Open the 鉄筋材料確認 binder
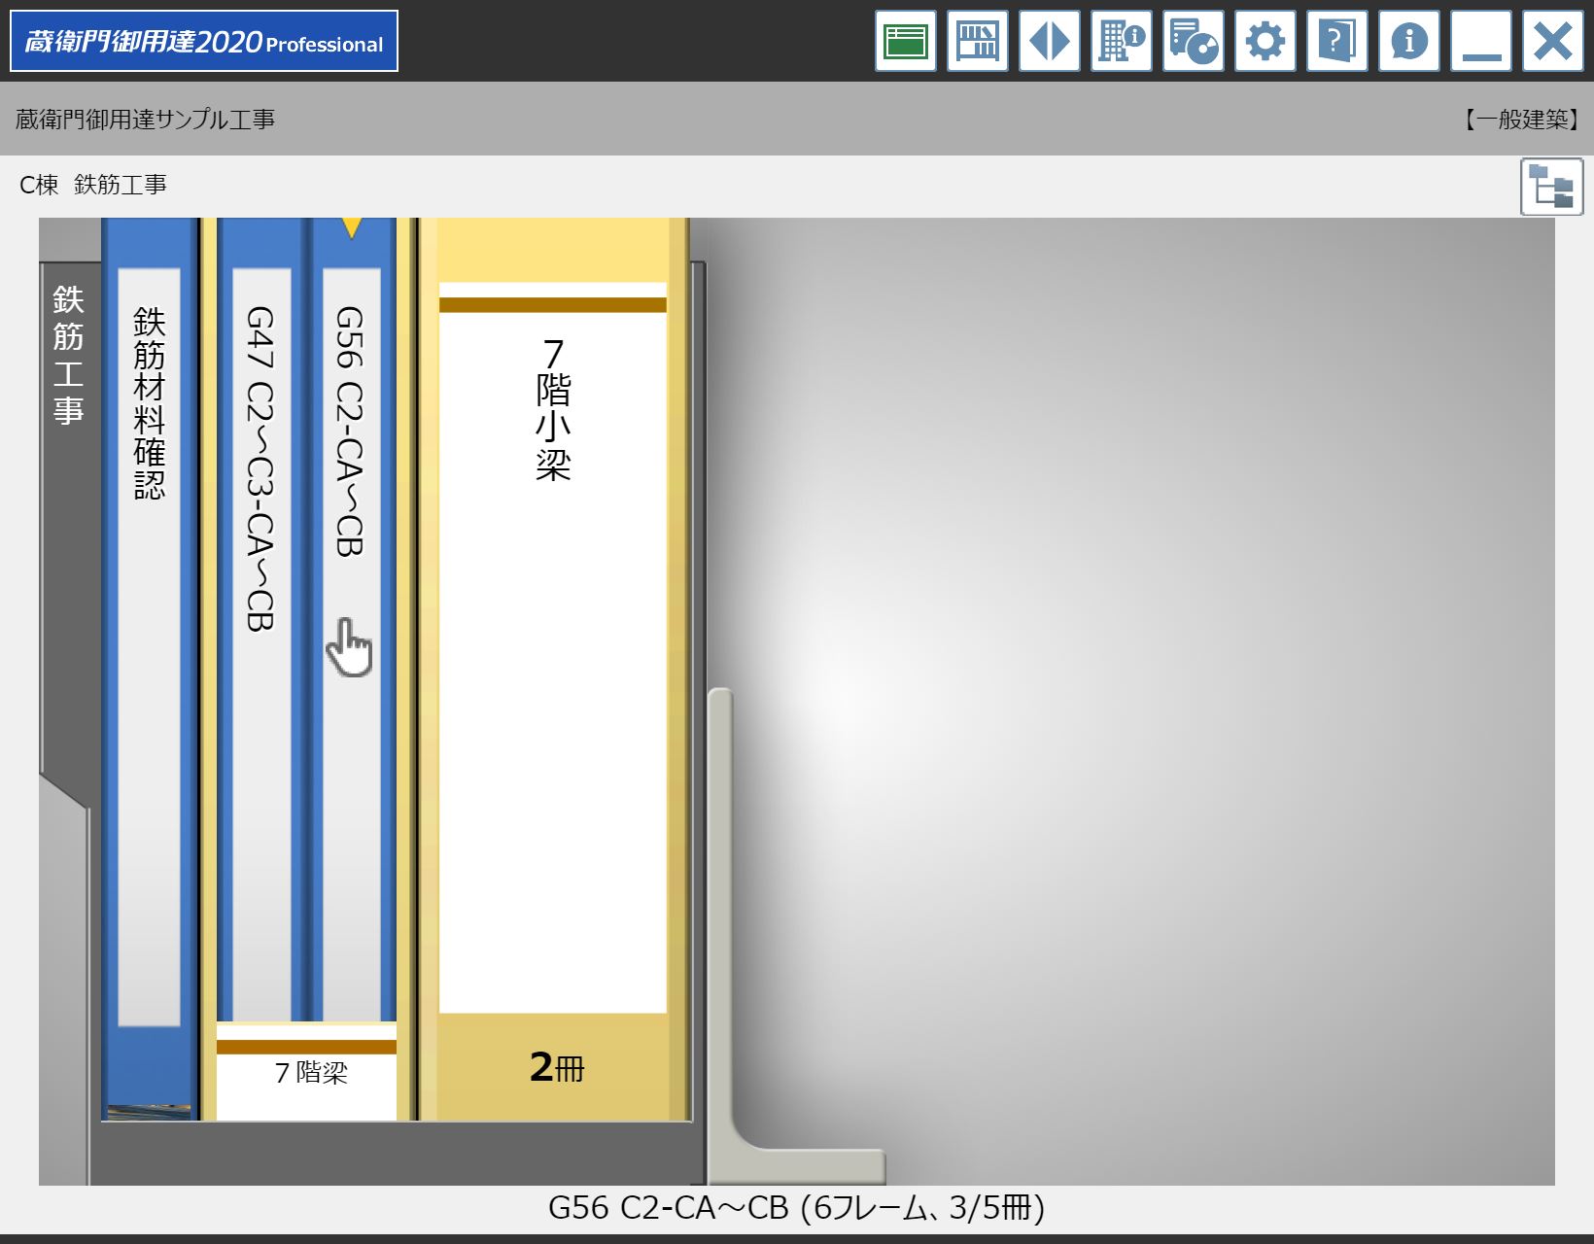Screen dimensions: 1594x1244 pos(150,669)
